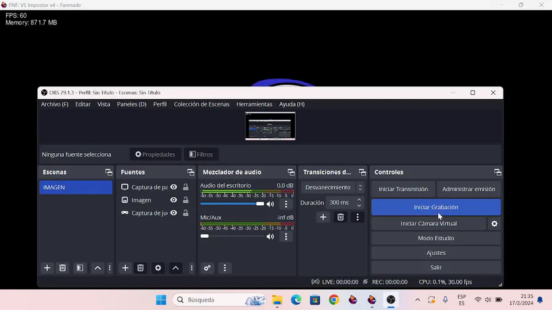Open Microsoft Edge from taskbar
This screenshot has height=310, width=552.
coord(296,300)
